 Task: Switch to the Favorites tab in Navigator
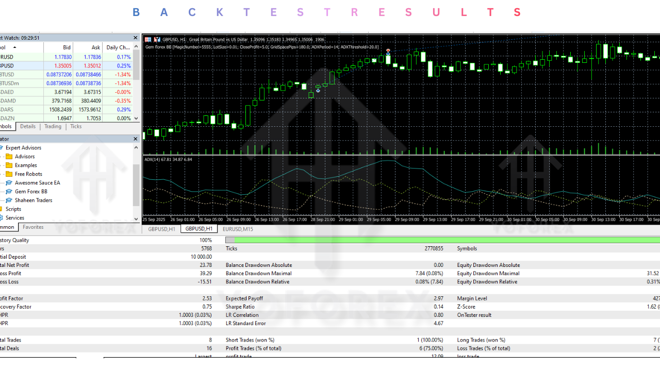point(32,227)
